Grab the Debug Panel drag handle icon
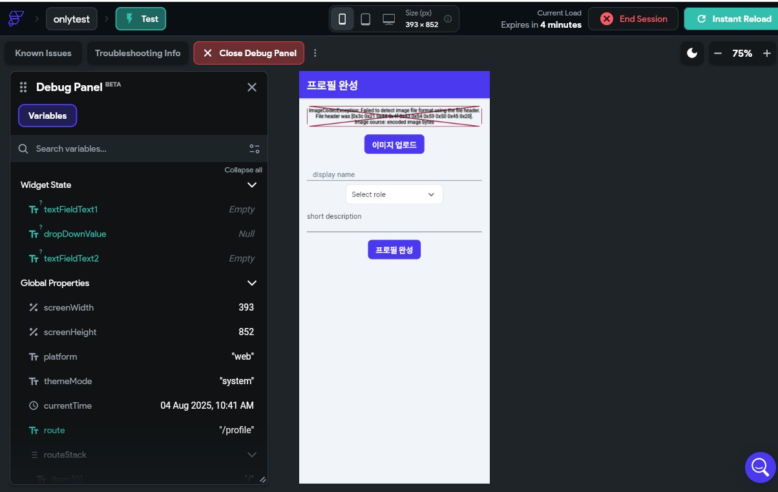 [23, 87]
